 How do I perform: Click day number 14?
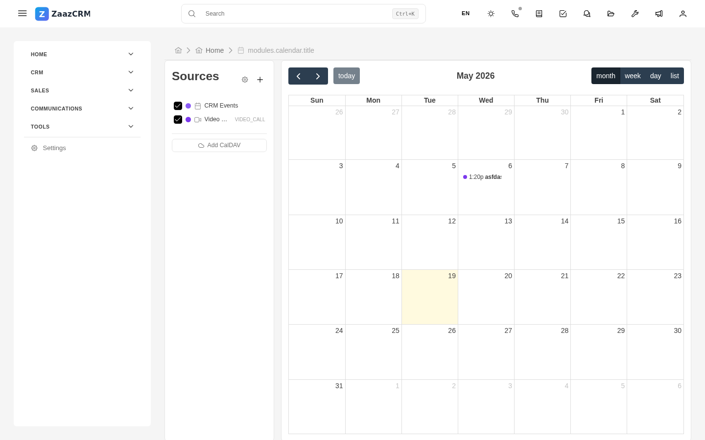[564, 221]
